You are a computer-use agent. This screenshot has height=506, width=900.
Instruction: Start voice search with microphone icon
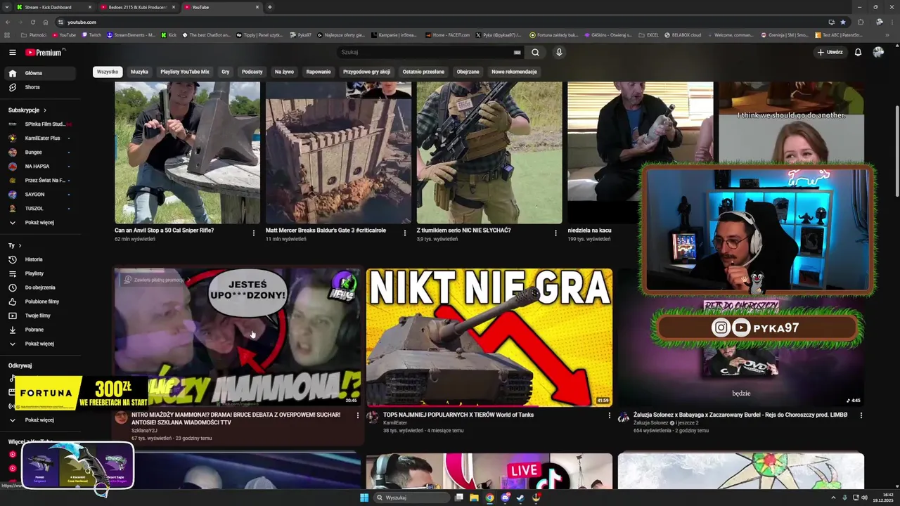[x=559, y=52]
